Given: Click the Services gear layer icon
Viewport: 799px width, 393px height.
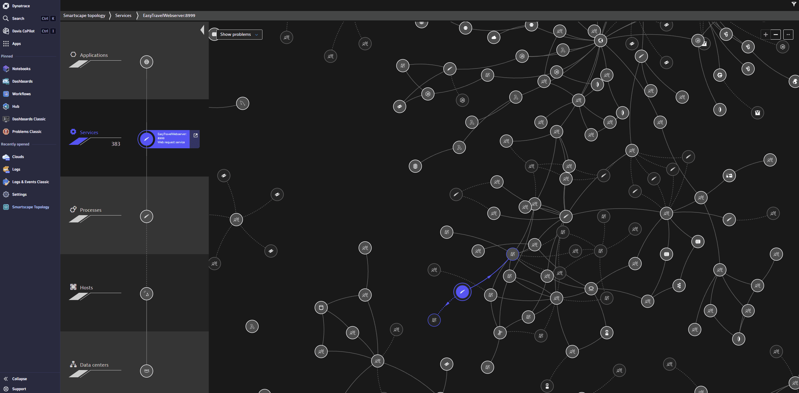Looking at the screenshot, I should tap(73, 132).
